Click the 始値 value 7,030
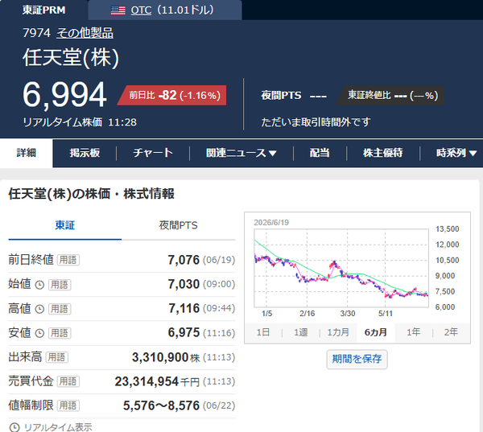This screenshot has height=432, width=483. [x=184, y=284]
